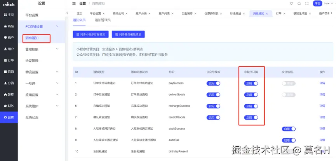Viewport: 336px width, 161px height.
Task: Click the paySuccess identifier cell
Action: 176,83
